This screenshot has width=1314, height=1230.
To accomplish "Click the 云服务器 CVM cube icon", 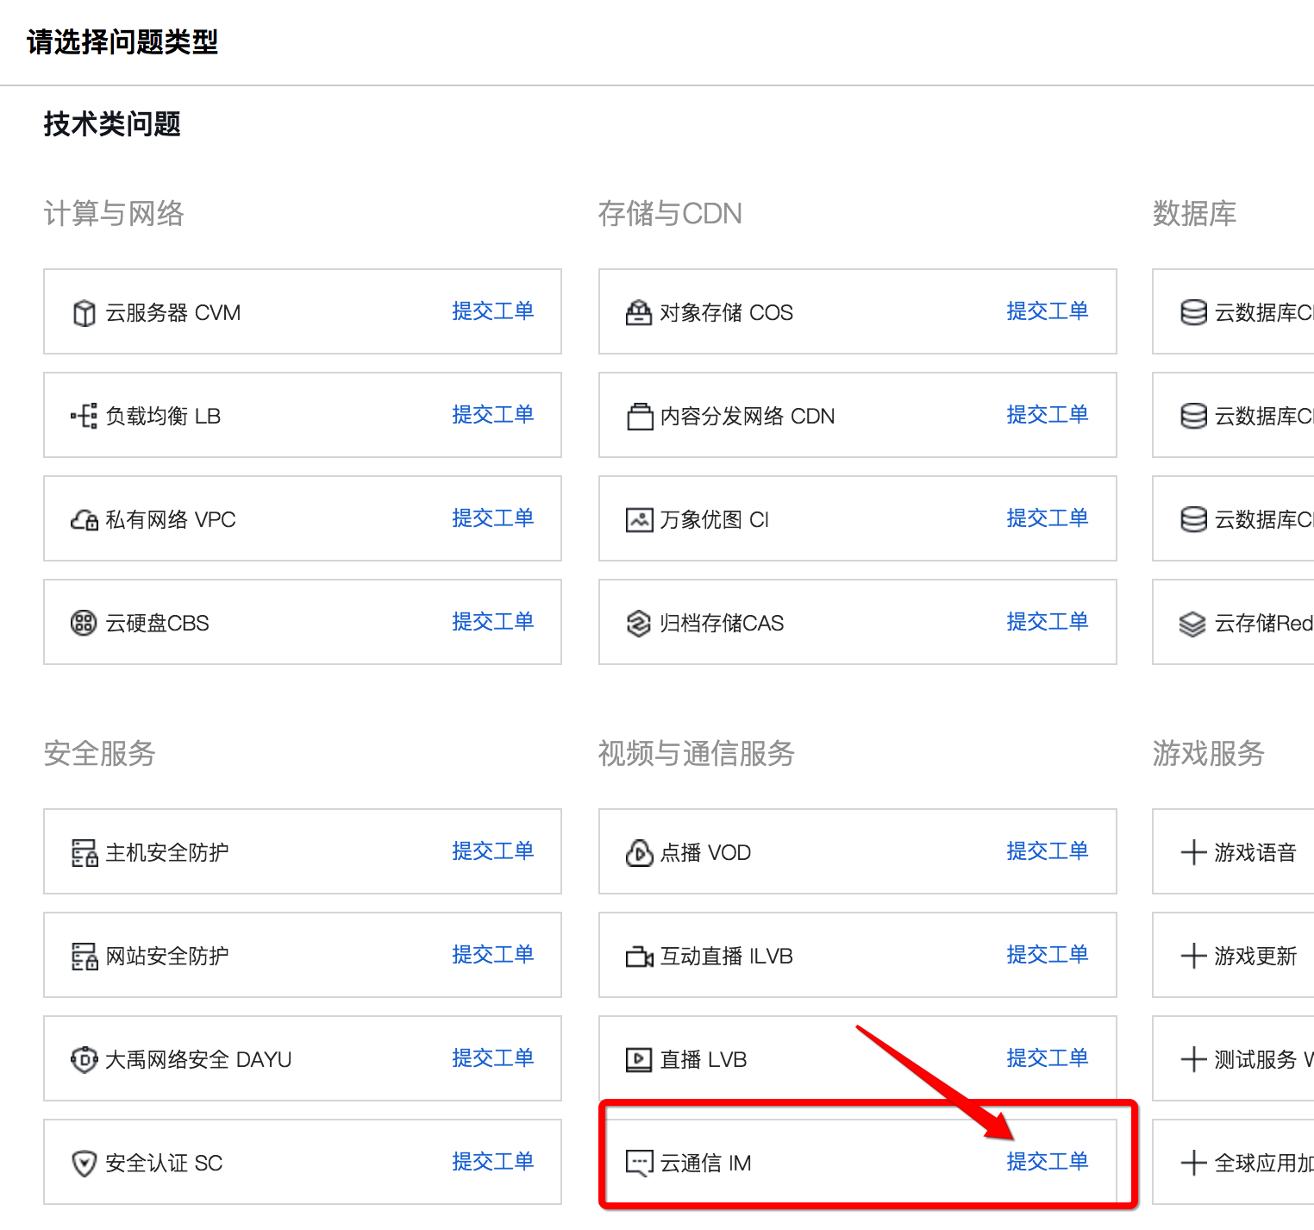I will click(x=84, y=313).
